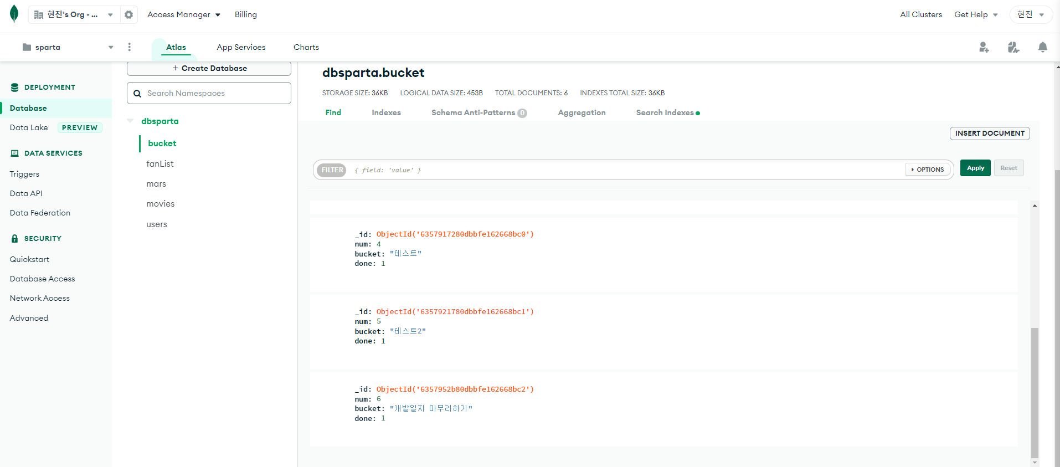Open the project activity feed icon
Viewport: 1060px width, 467px height.
pyautogui.click(x=1013, y=47)
